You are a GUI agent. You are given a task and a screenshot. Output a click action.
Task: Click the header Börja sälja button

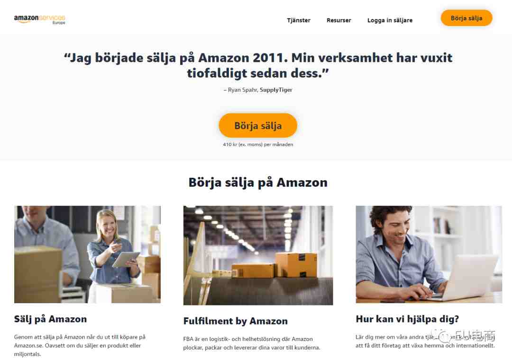point(466,18)
